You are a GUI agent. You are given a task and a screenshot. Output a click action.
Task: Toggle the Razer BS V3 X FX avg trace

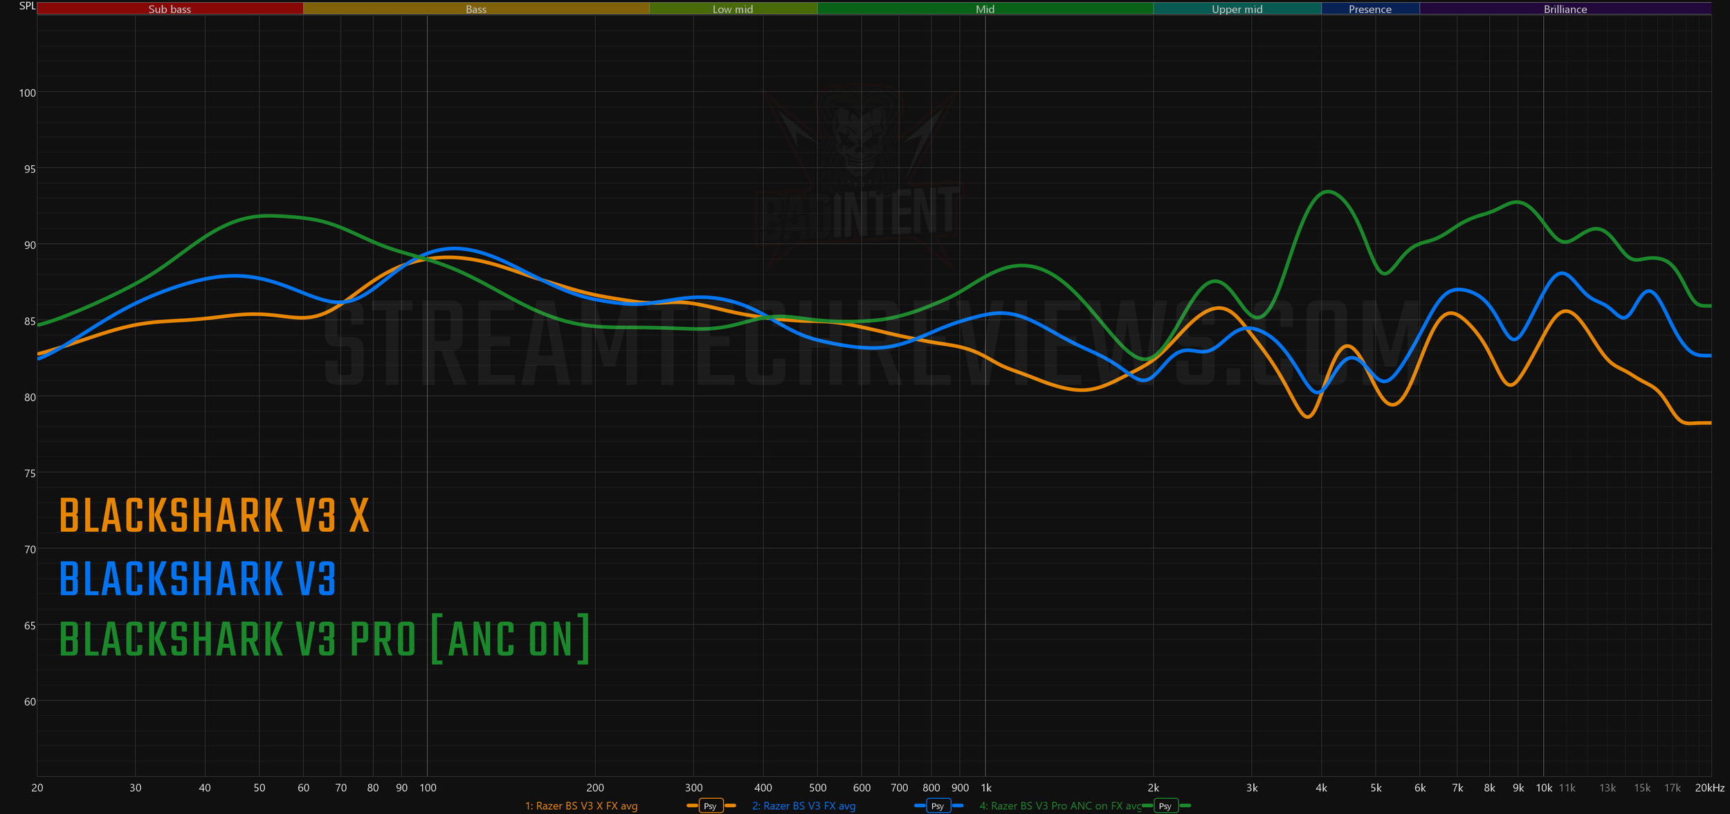(x=581, y=806)
